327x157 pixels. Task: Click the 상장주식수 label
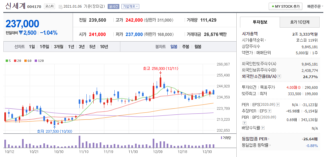pyautogui.click(x=251, y=47)
